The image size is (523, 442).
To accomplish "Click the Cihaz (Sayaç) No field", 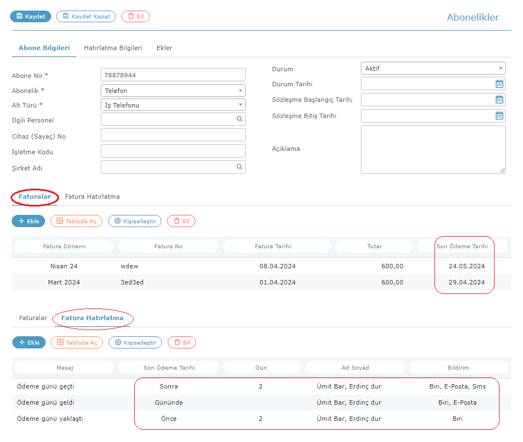I will coord(173,135).
